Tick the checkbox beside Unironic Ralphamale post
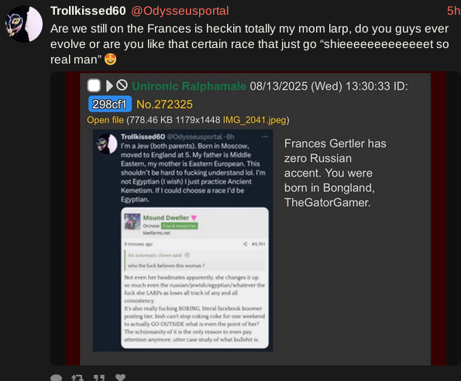Viewport: 461px width, 381px height. 94,86
